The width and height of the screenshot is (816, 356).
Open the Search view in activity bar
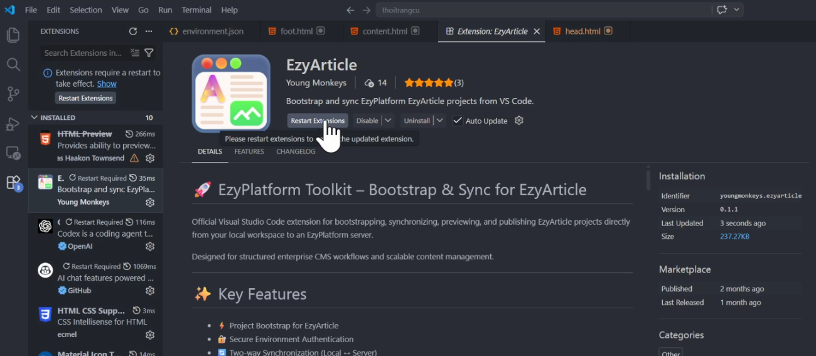click(x=13, y=65)
